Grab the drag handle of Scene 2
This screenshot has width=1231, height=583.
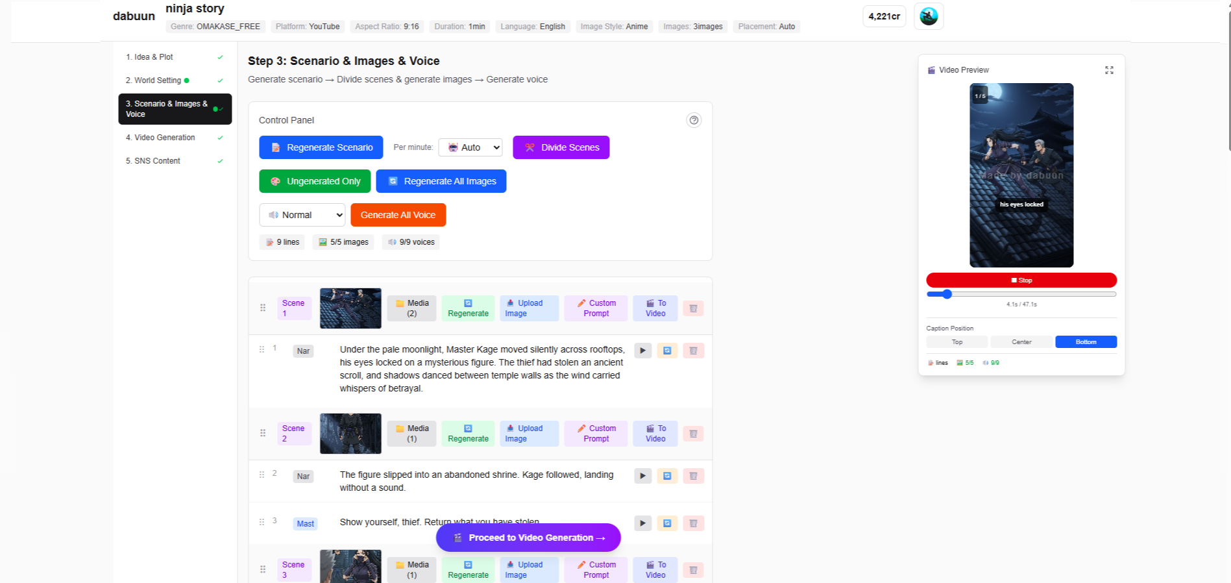(x=263, y=433)
